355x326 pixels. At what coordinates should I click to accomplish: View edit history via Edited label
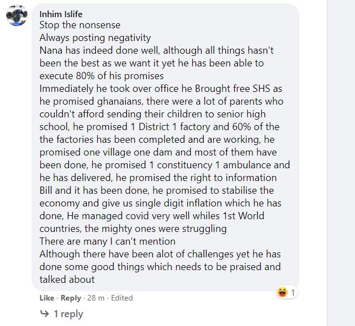coord(122,298)
